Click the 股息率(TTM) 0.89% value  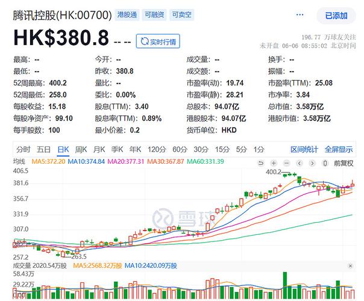pyautogui.click(x=152, y=119)
